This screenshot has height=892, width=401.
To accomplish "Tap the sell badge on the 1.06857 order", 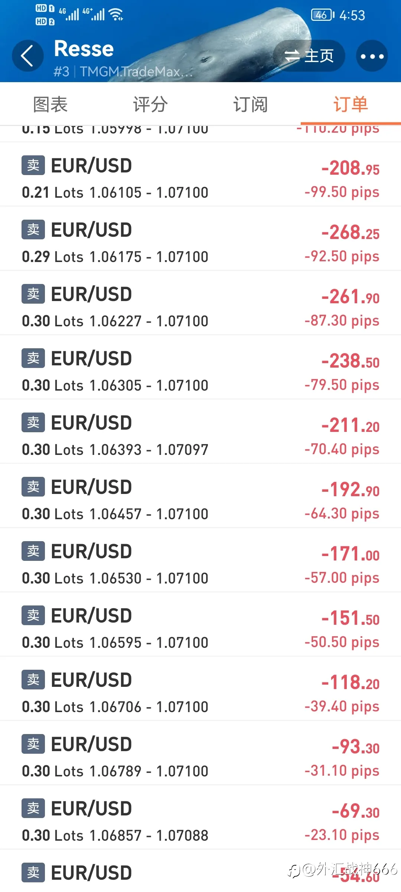I will (33, 808).
